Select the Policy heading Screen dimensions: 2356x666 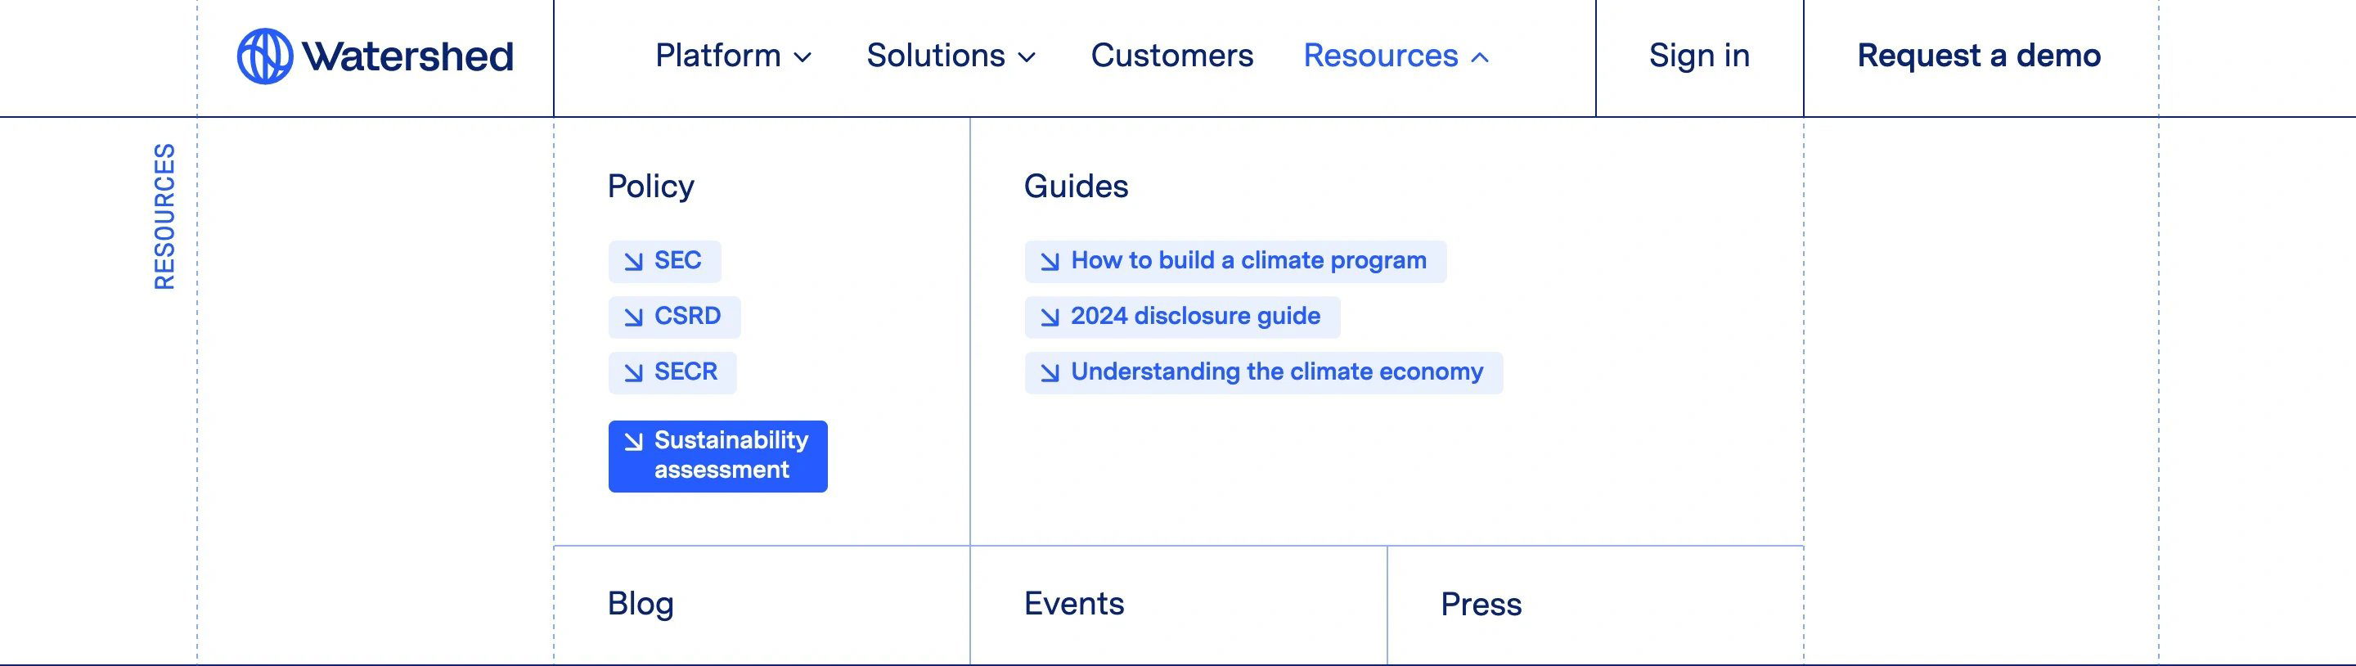pyautogui.click(x=651, y=187)
